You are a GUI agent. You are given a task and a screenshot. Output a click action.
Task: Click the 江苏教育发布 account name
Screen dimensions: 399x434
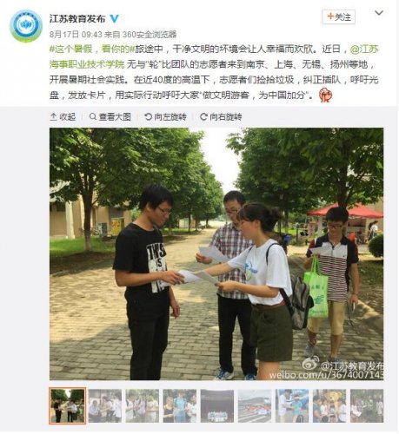(x=77, y=19)
